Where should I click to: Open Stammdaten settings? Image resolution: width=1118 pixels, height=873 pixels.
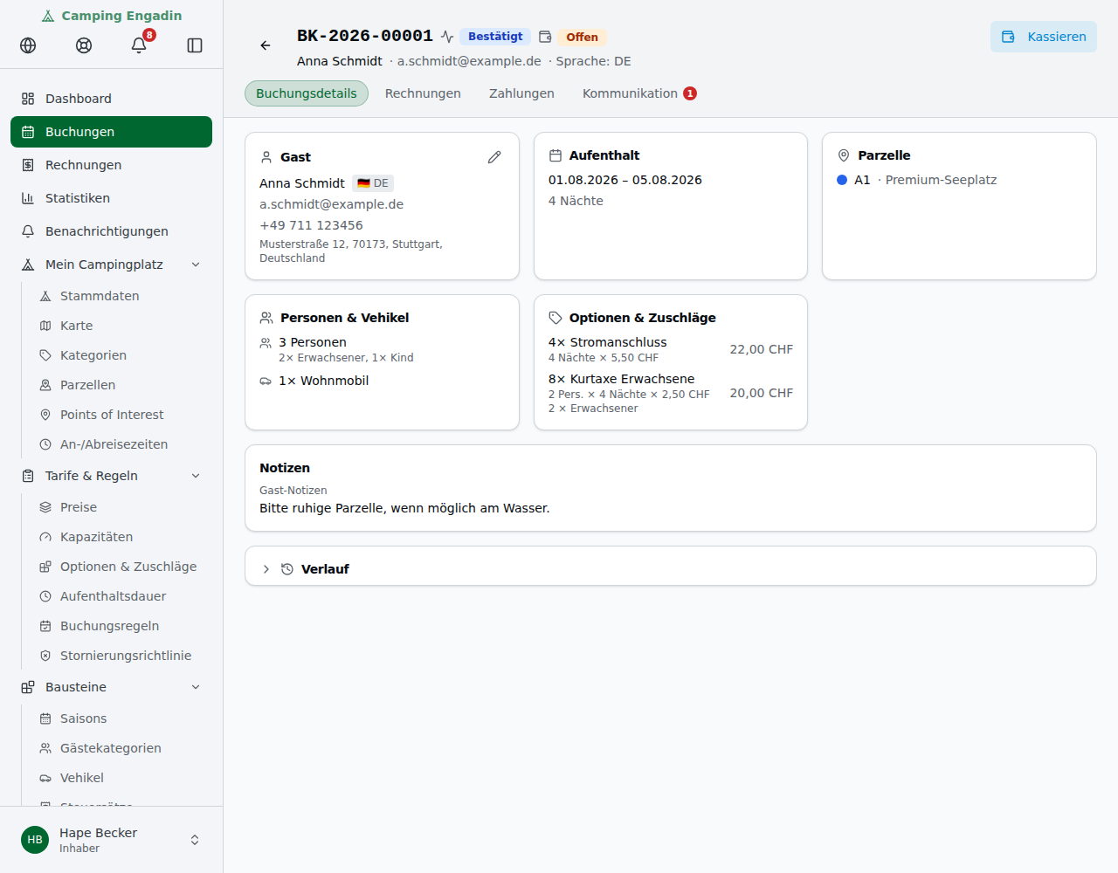click(121, 296)
